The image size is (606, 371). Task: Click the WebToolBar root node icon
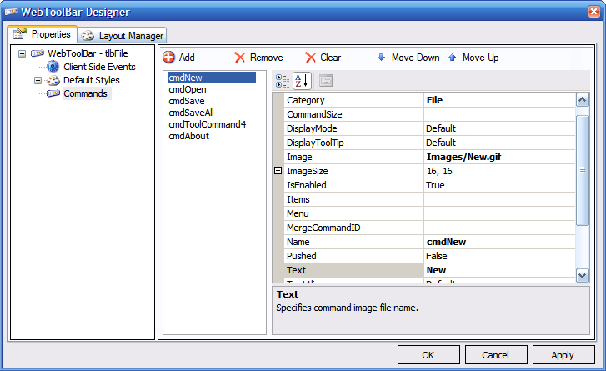pos(38,53)
